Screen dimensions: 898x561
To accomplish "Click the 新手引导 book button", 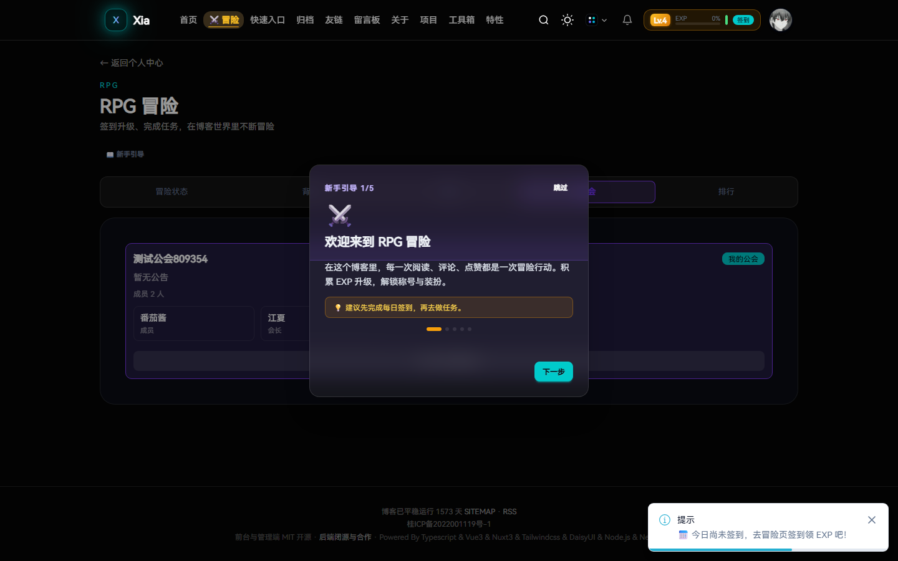I will click(x=125, y=154).
